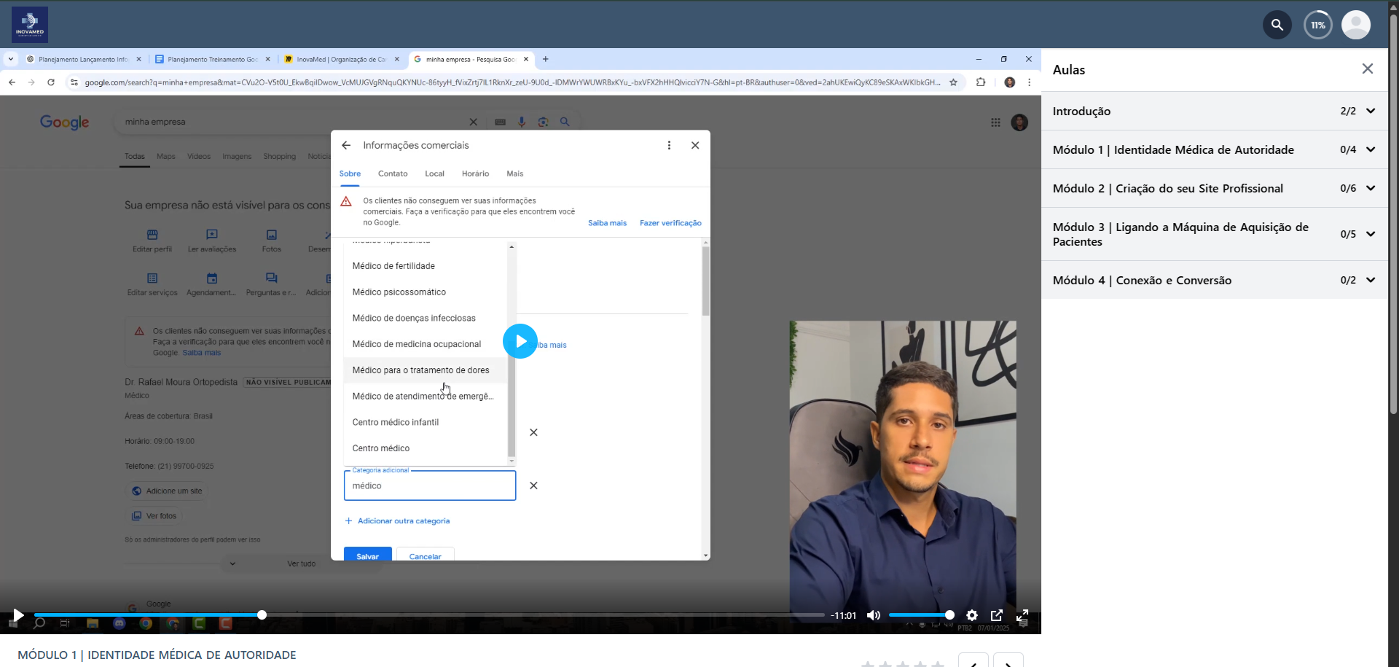1399x667 pixels.
Task: Play the video with the center play button
Action: click(x=520, y=341)
